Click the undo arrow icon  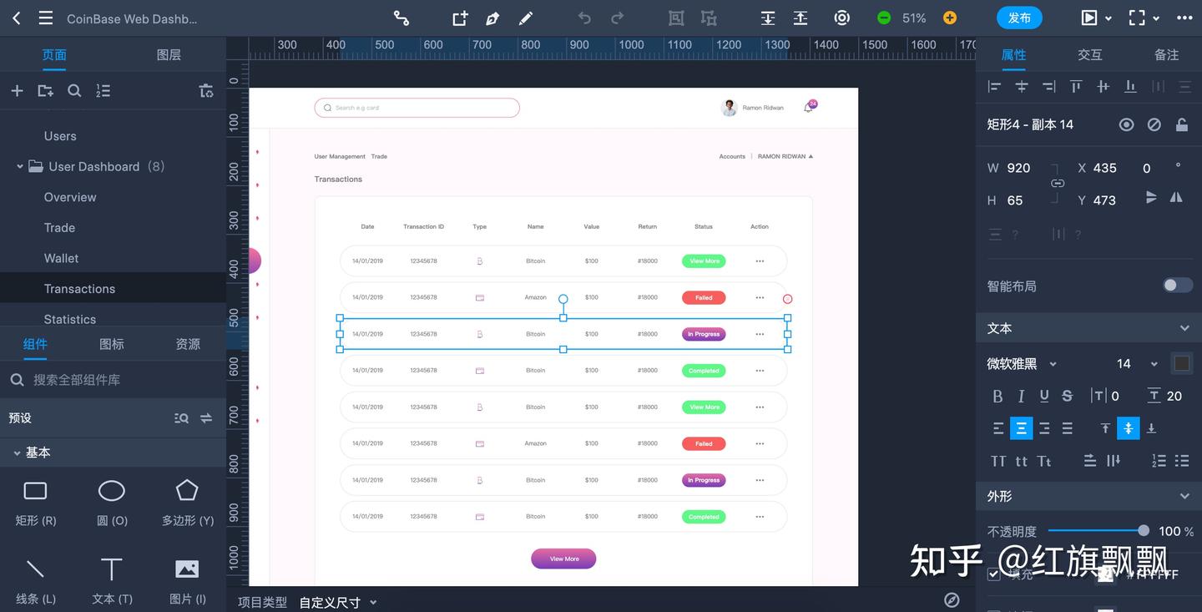point(584,18)
